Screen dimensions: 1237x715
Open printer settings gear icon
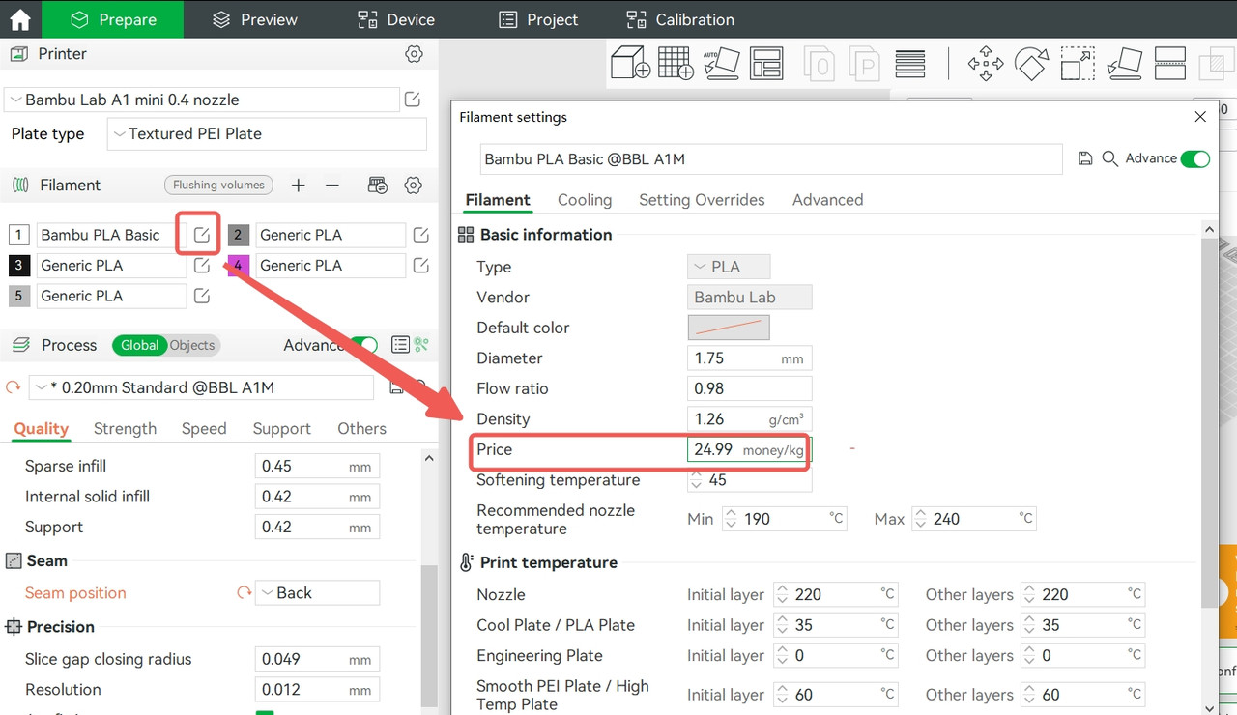point(414,54)
